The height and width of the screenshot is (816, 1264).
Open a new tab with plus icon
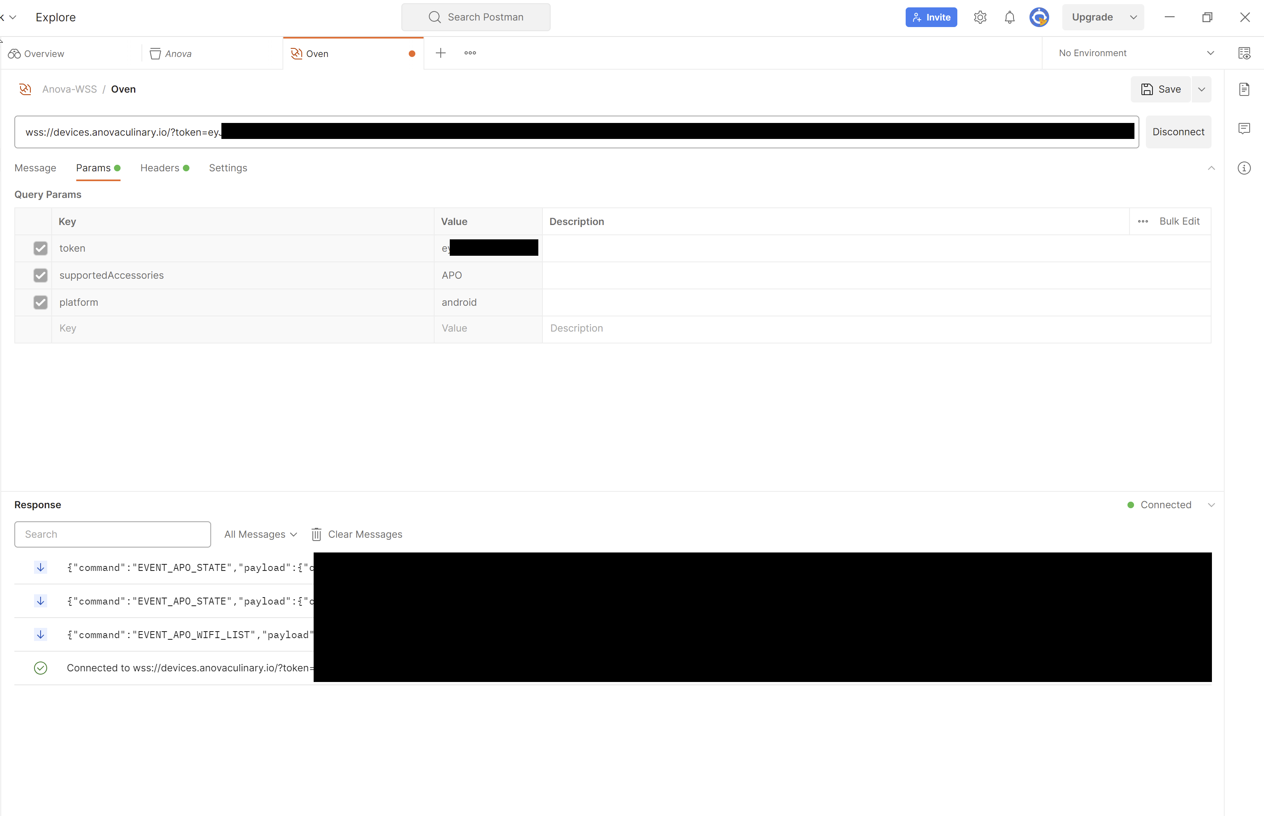tap(440, 53)
